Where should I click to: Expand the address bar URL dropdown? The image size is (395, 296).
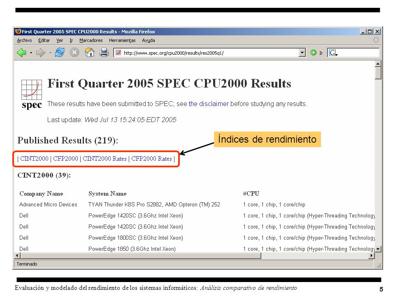pyautogui.click(x=302, y=53)
